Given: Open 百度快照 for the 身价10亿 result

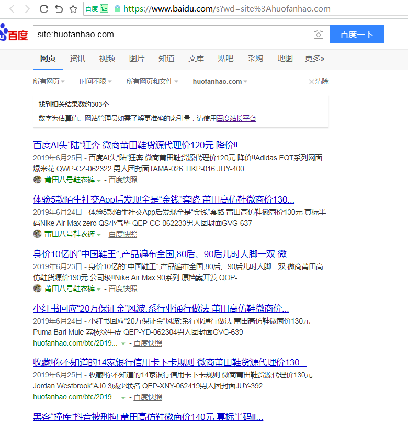Looking at the screenshot, I should click(x=123, y=288).
